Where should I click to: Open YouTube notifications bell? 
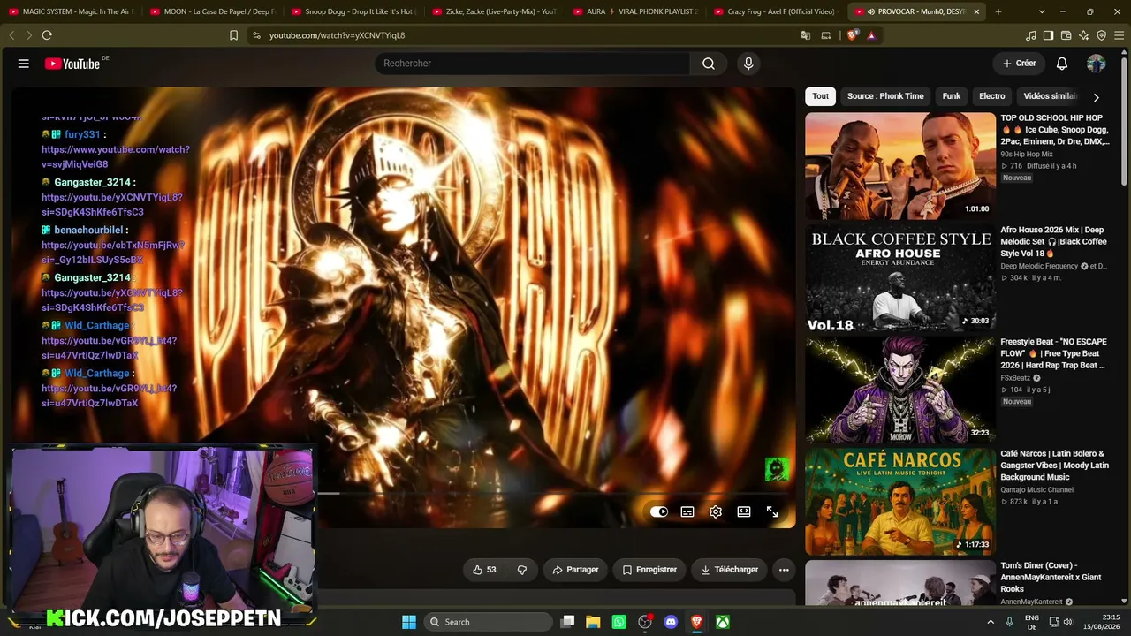pos(1062,64)
